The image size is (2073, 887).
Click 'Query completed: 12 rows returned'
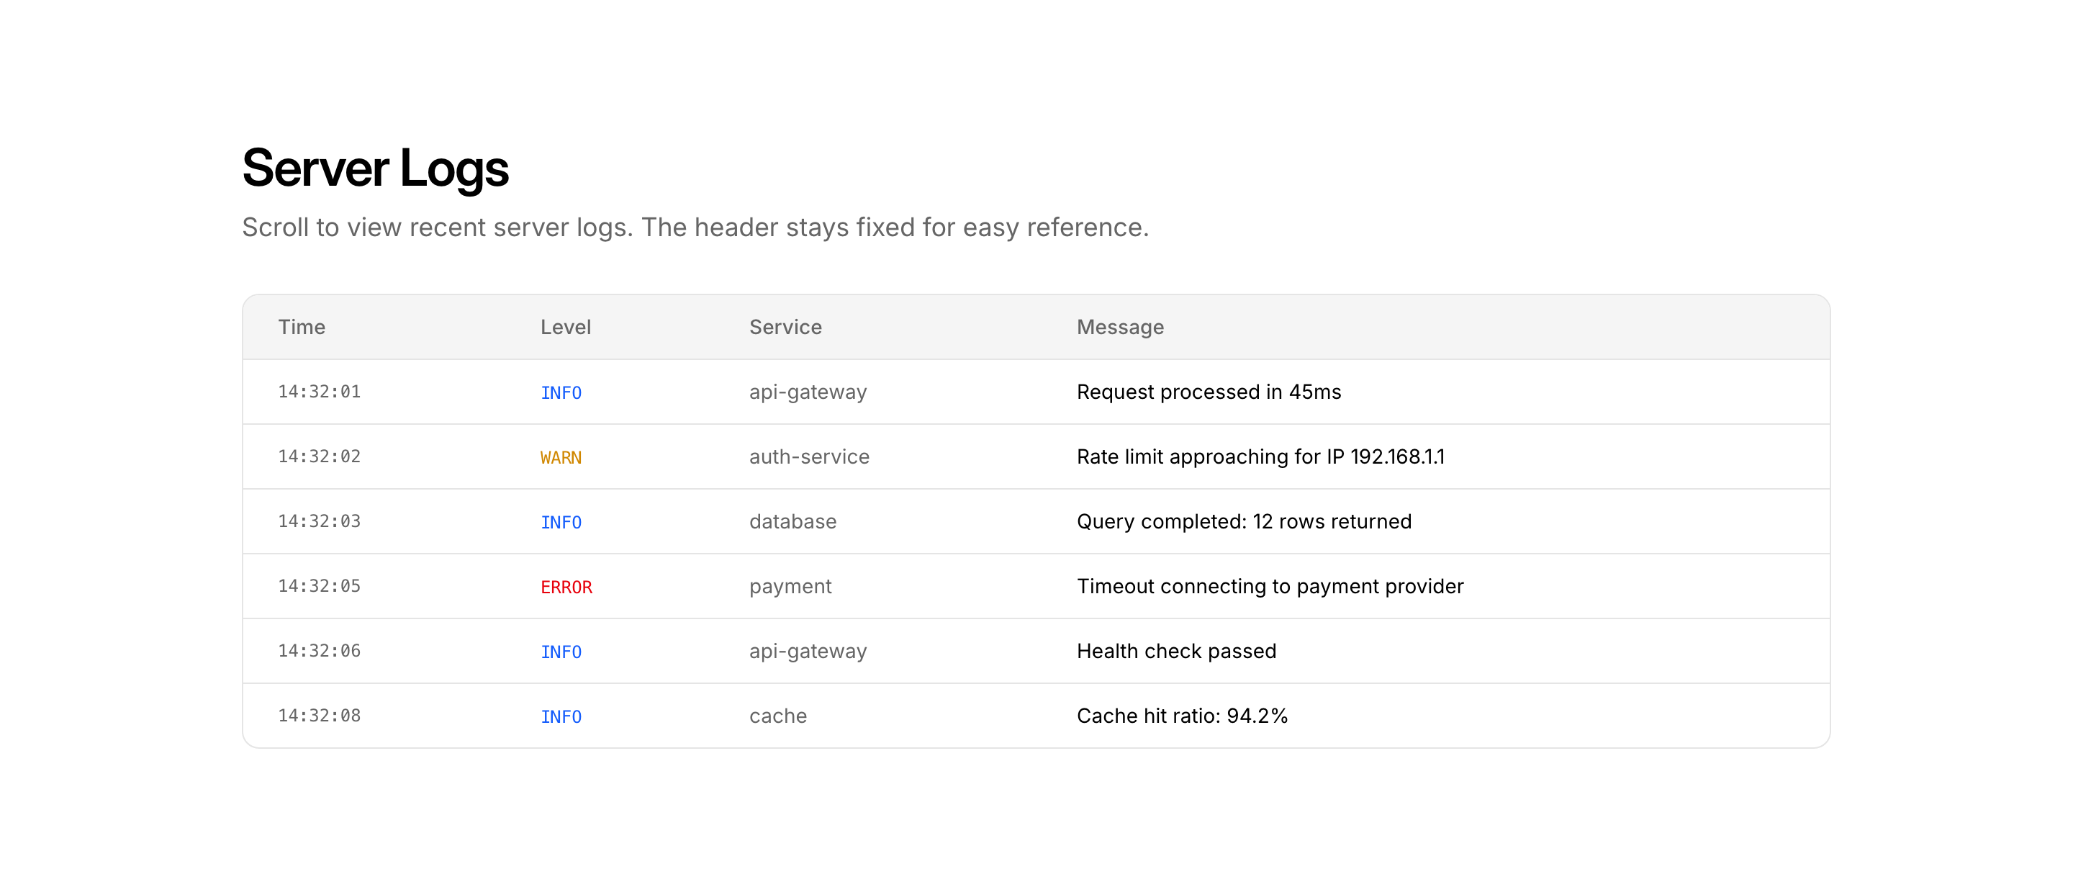pos(1243,521)
